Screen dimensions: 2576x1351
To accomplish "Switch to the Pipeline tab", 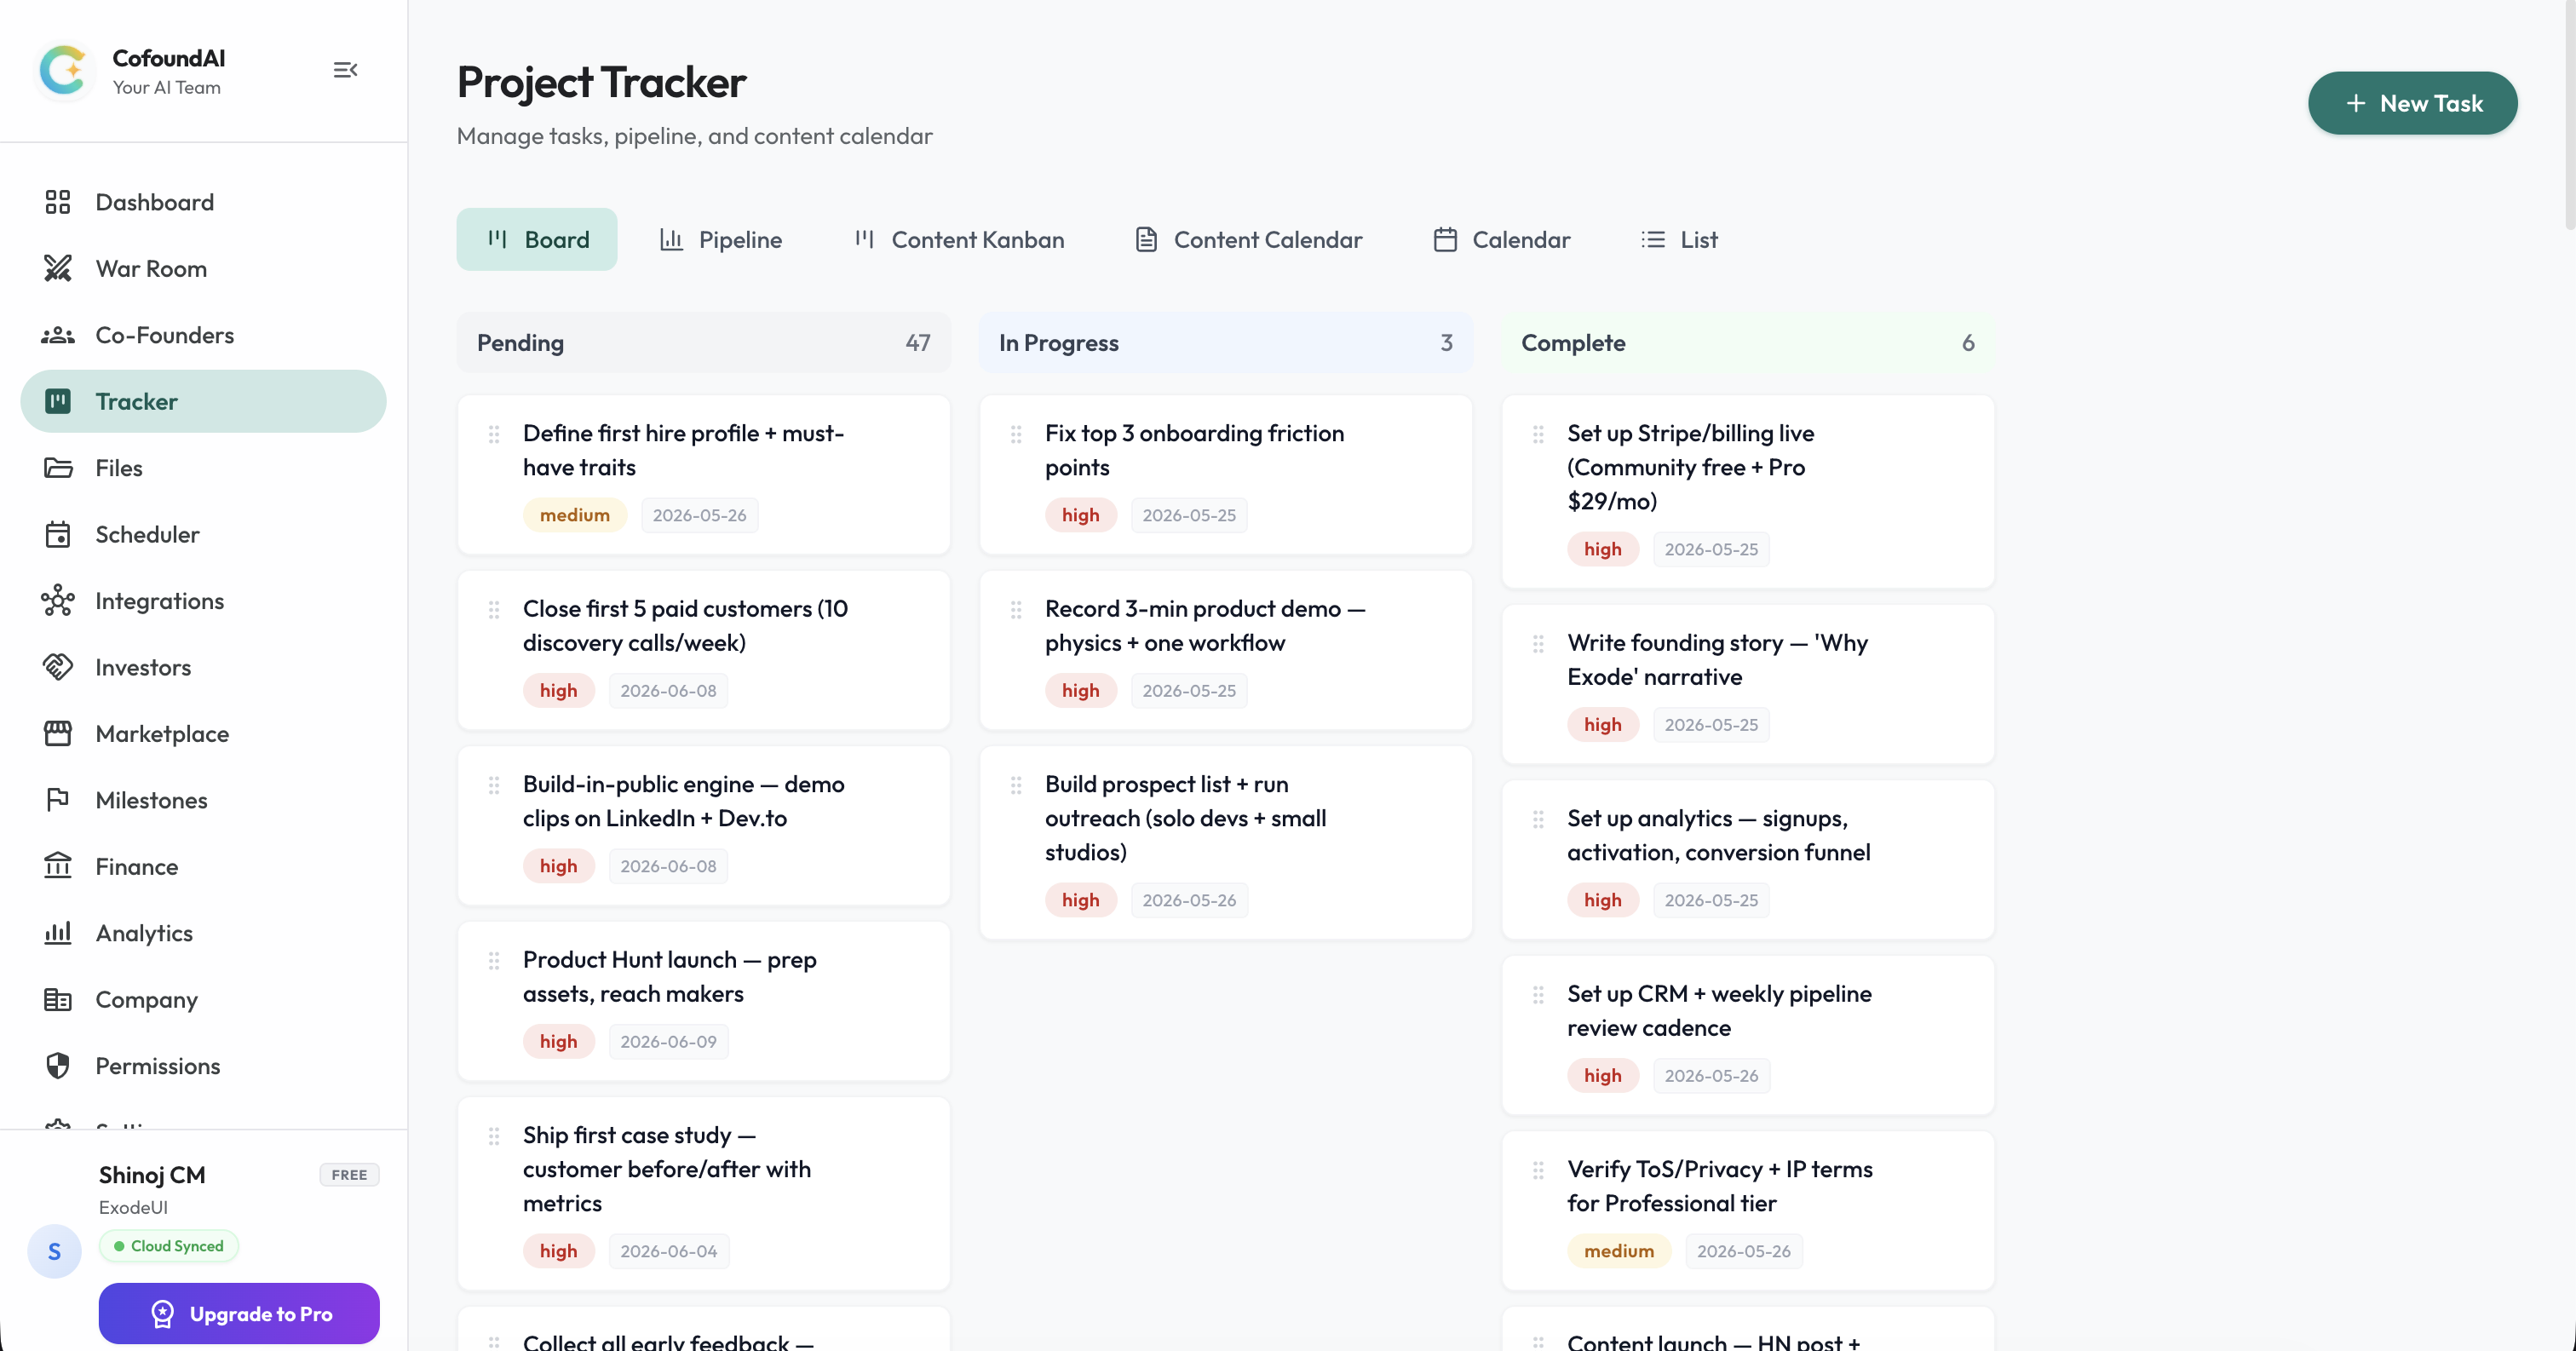I will pyautogui.click(x=721, y=239).
